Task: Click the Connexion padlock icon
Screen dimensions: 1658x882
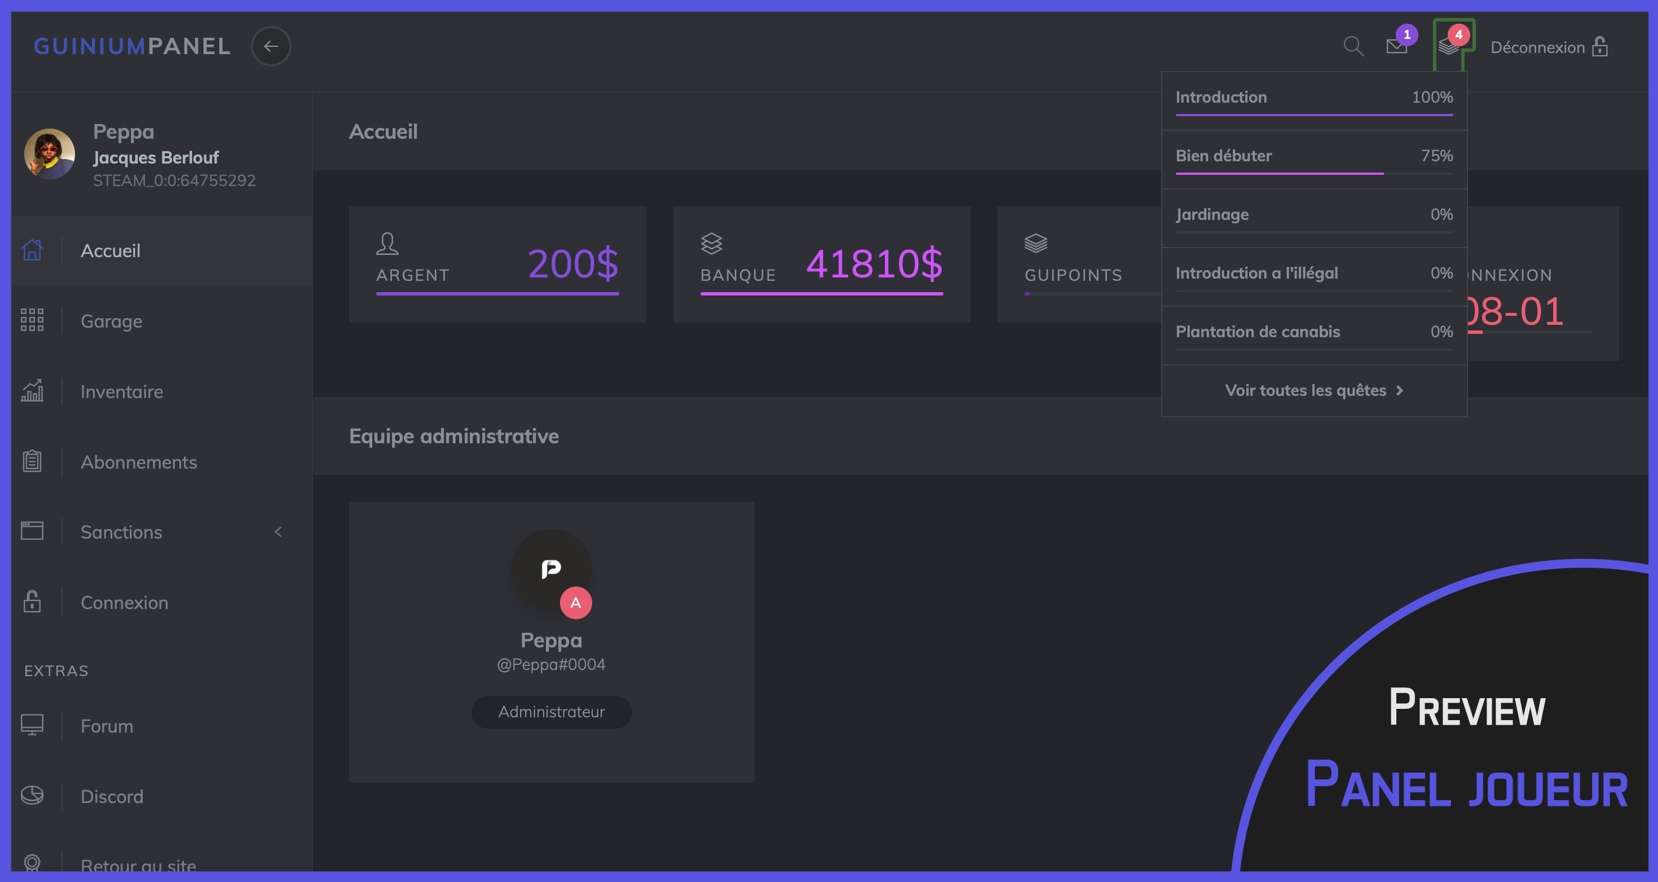Action: [32, 602]
